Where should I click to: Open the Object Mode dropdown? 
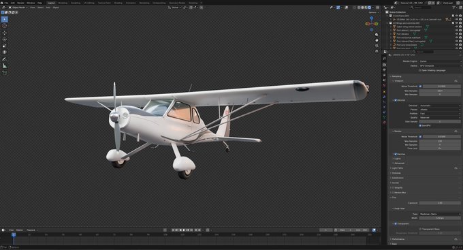(18, 7)
